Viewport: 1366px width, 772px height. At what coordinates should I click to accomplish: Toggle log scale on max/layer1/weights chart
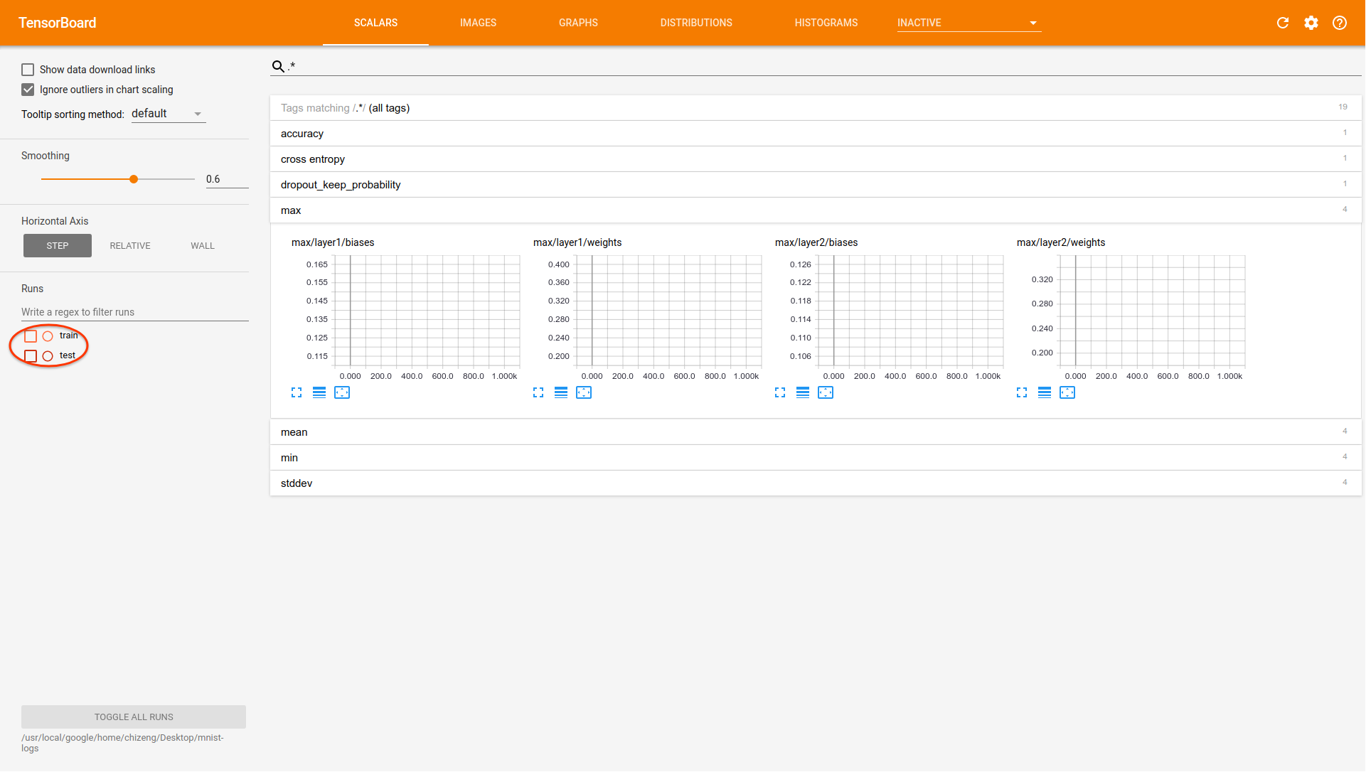561,392
